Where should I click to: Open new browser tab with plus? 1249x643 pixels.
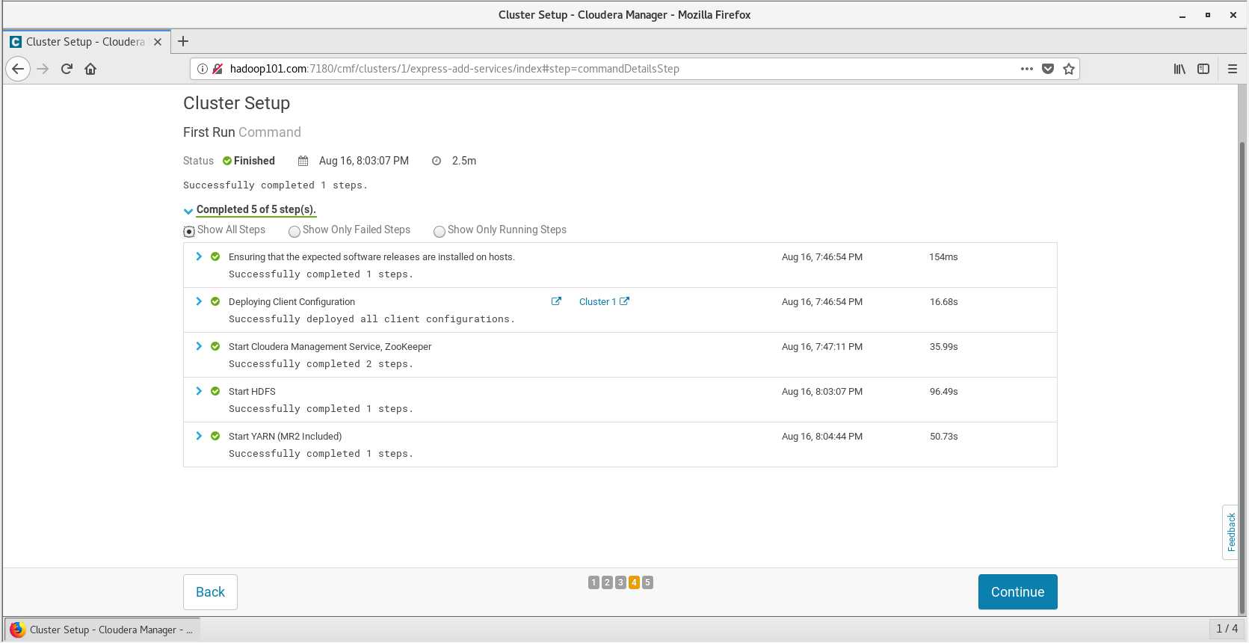183,41
